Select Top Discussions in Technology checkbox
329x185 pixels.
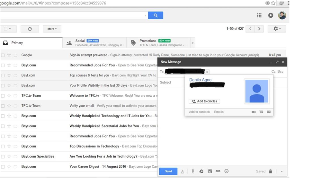(3, 146)
